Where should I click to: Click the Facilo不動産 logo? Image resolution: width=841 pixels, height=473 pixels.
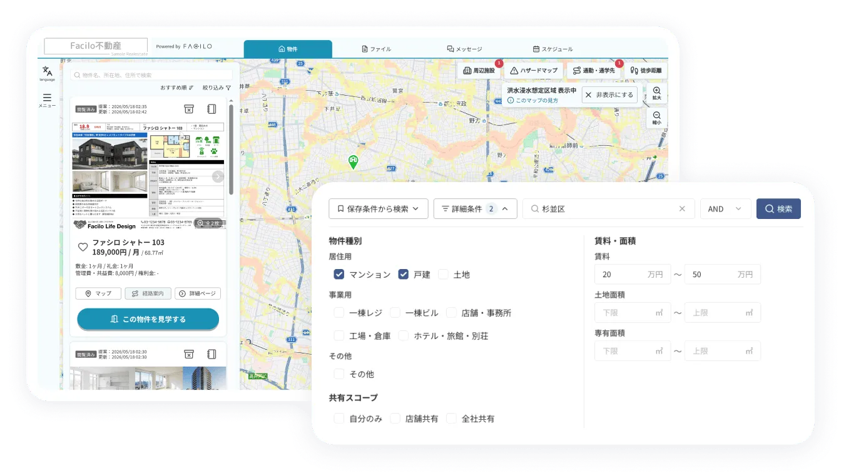click(96, 46)
